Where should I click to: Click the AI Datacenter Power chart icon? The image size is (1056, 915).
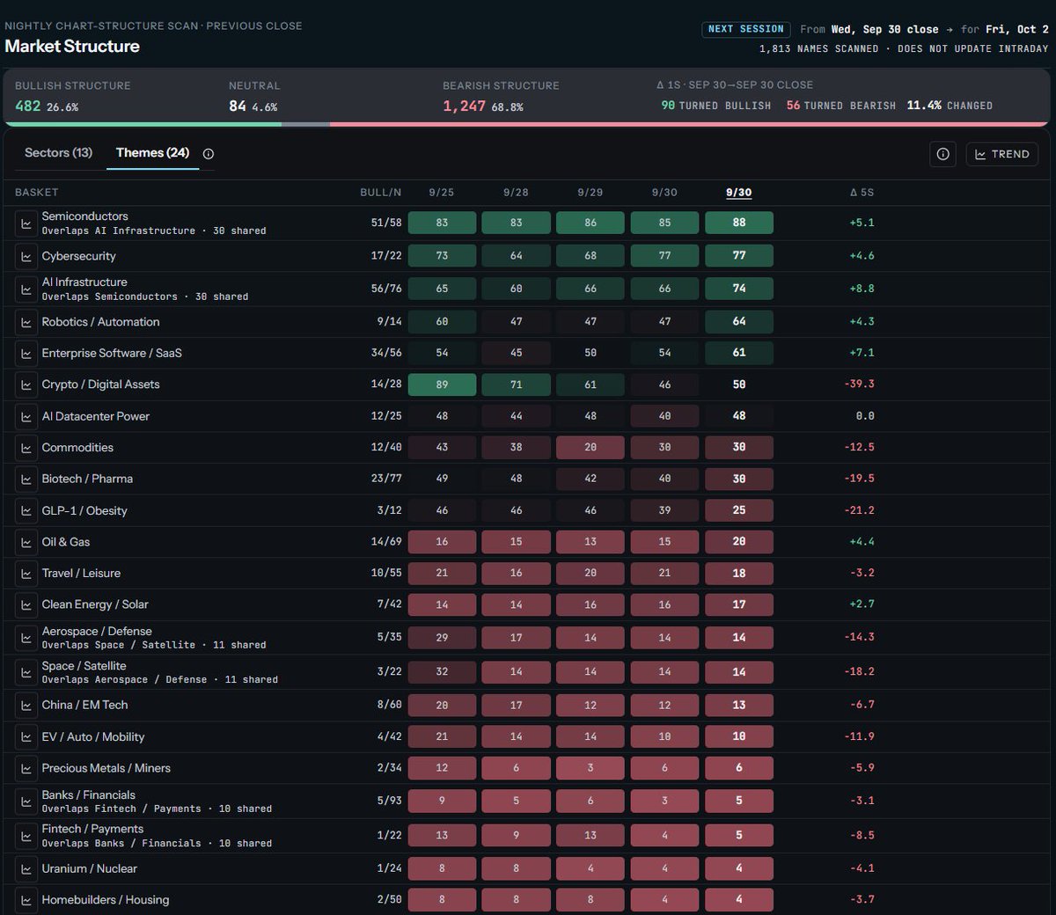click(x=26, y=416)
